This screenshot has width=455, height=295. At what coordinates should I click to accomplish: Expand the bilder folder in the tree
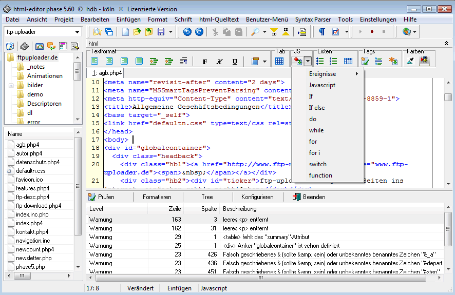[x=11, y=85]
